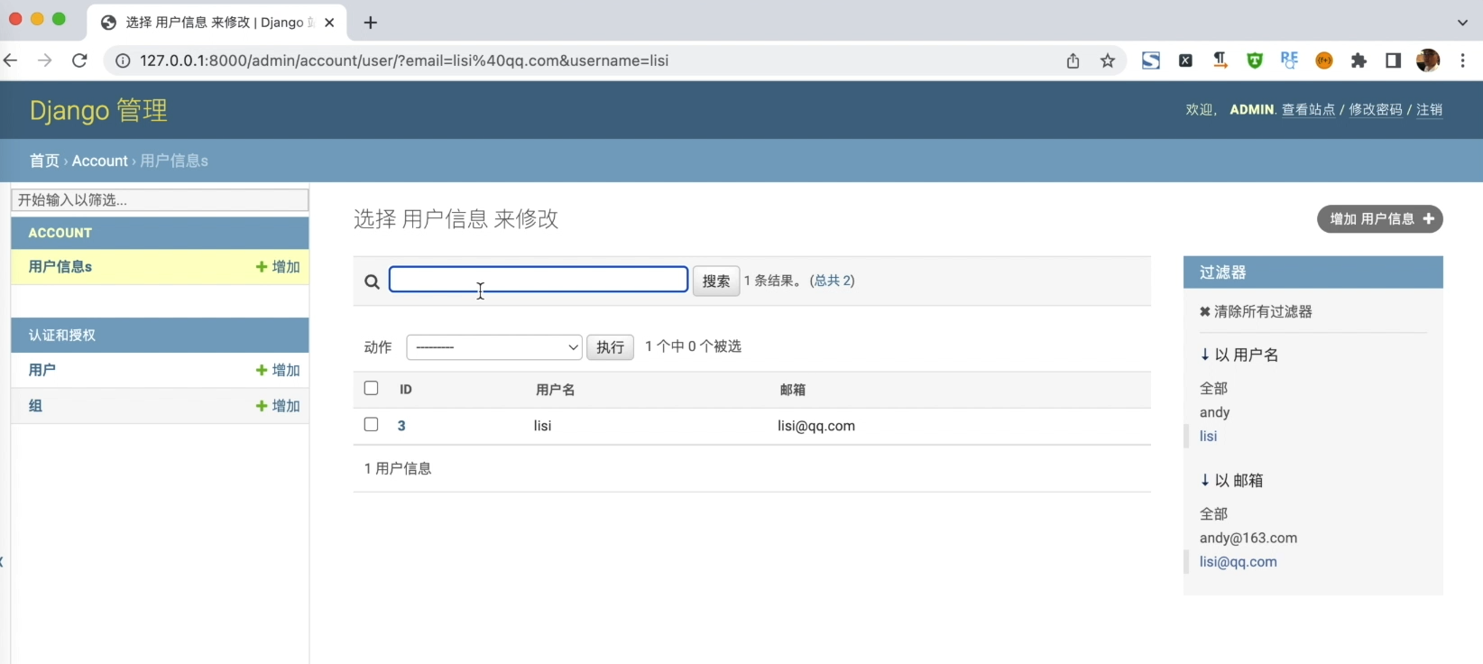Click the 搜索 search button
This screenshot has height=664, width=1483.
(x=715, y=281)
